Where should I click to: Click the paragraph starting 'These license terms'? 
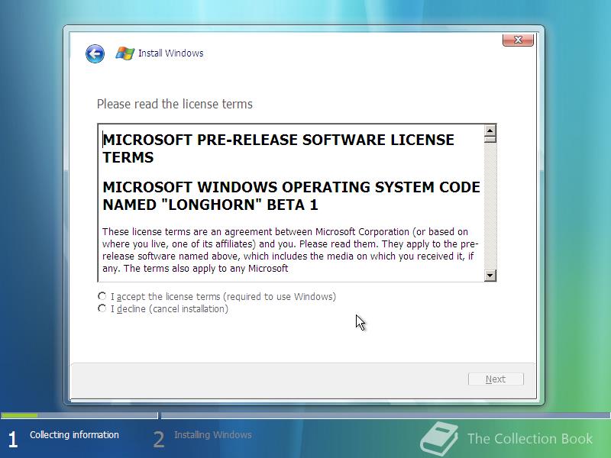[x=290, y=250]
